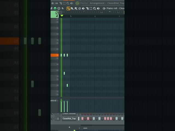The width and height of the screenshot is (175, 131).
Task: Click the dimmed Playback speaker in Playlist toolbar
Action: [x=72, y=3]
